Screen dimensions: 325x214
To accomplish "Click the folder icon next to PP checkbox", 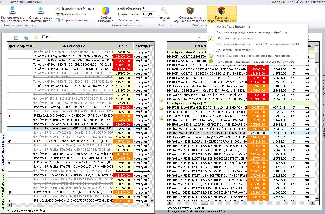I will click(x=37, y=37).
